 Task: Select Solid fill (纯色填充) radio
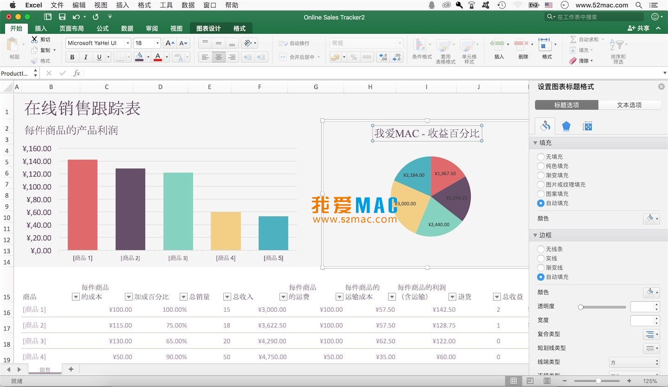click(x=541, y=166)
